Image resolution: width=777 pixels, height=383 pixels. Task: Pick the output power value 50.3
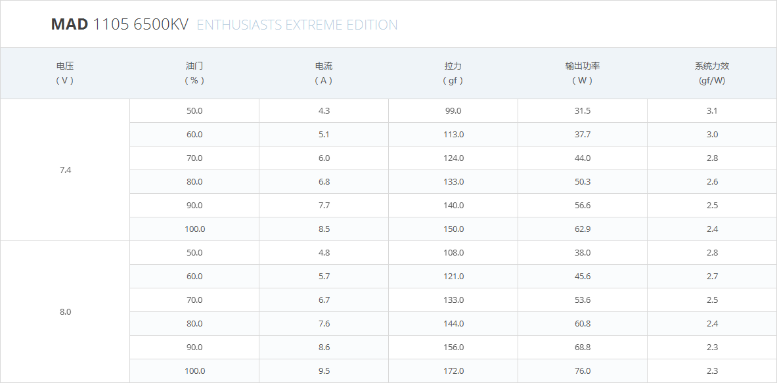click(x=583, y=182)
